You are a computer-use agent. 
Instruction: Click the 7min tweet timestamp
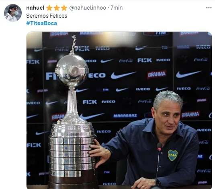point(117,8)
